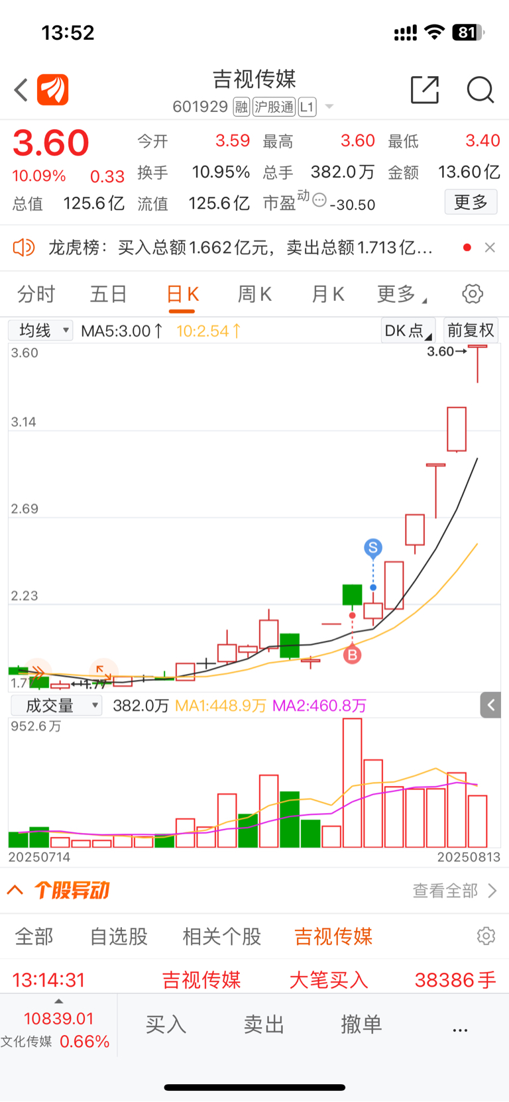Tap the 3.60 current price

pyautogui.click(x=51, y=143)
